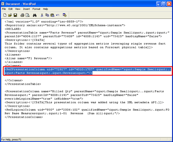
Task: Click the highlighted RefPresentationColumn uid="72927" line
Action: (88, 69)
